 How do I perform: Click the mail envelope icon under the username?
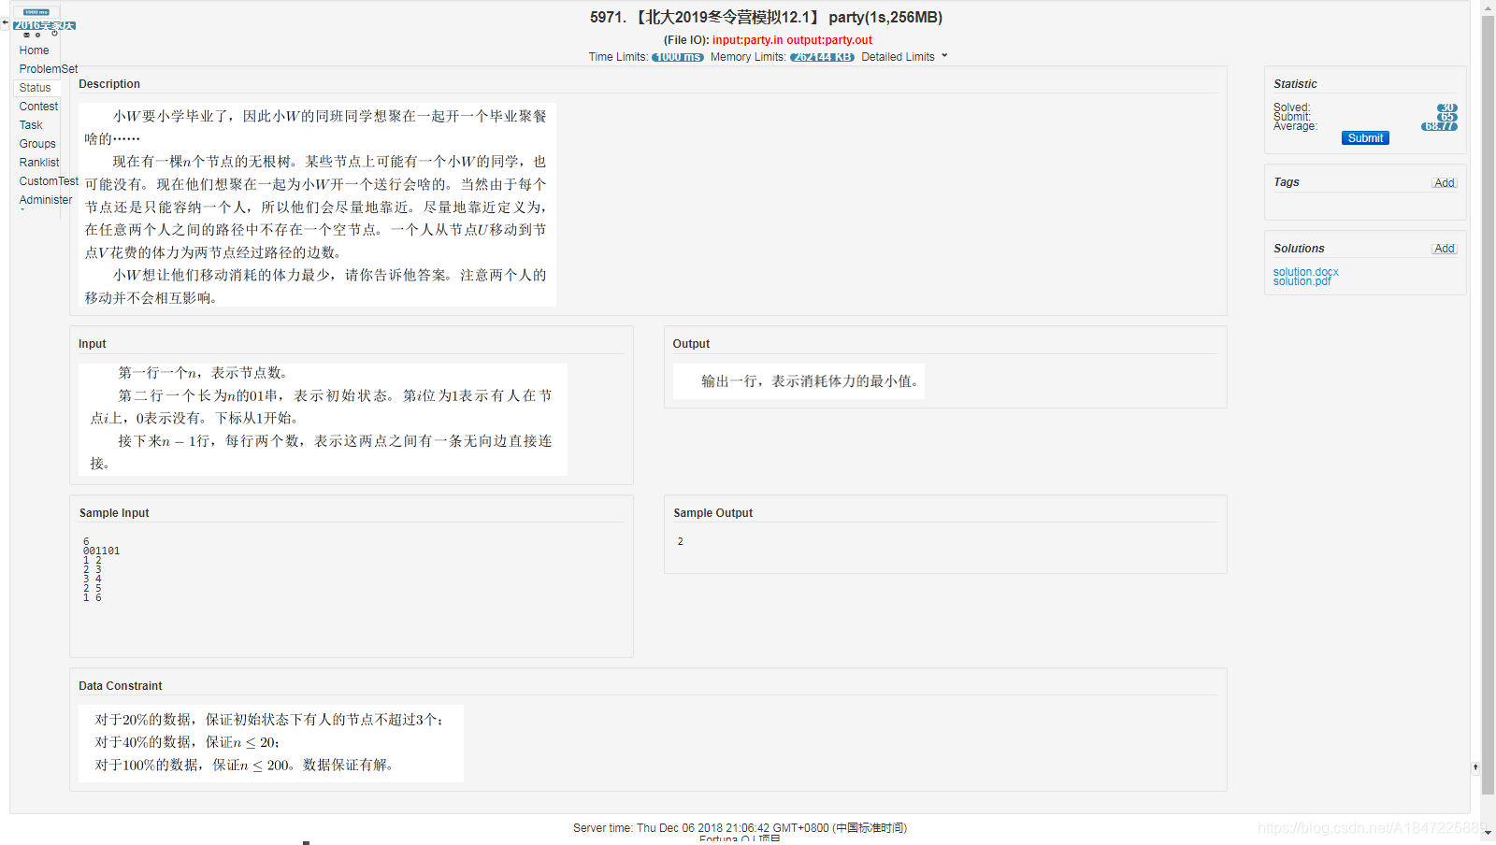pyautogui.click(x=26, y=35)
